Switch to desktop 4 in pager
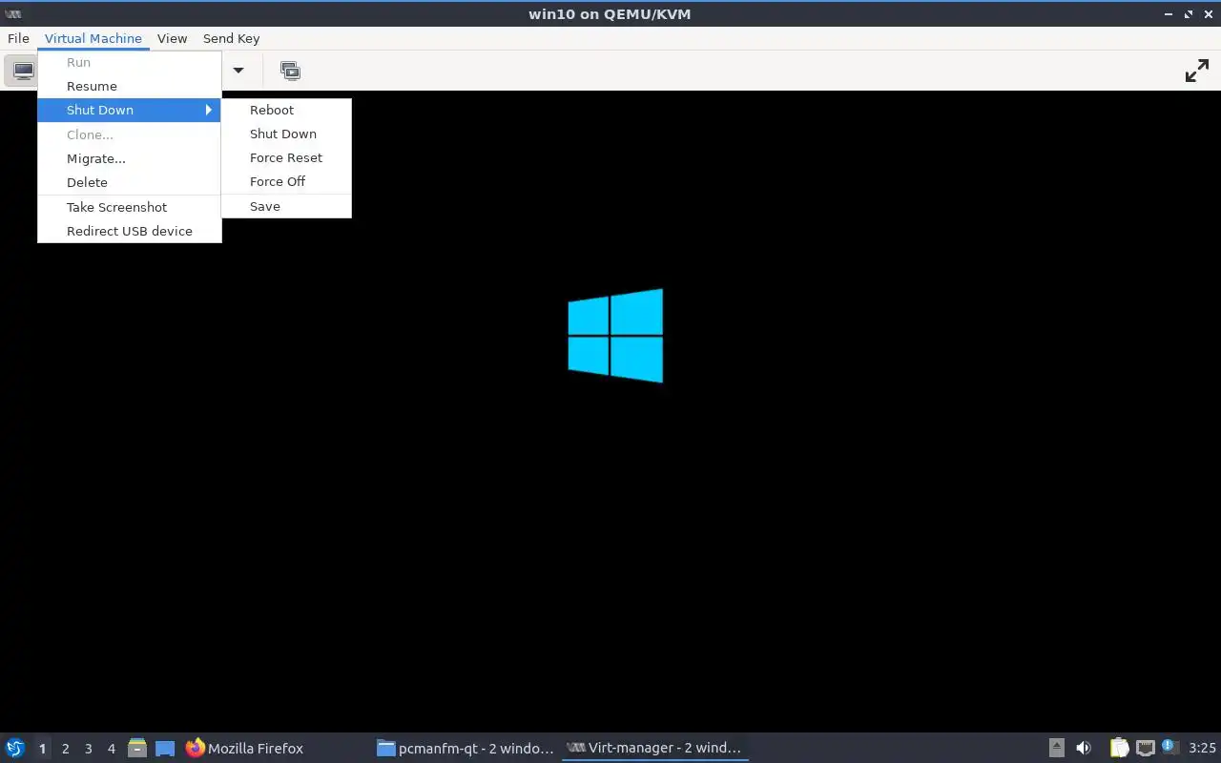 click(111, 749)
